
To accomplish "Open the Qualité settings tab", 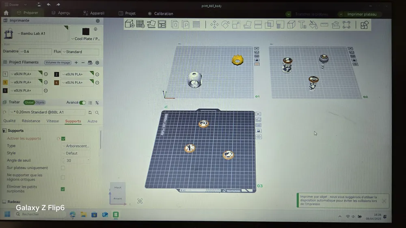I will (9, 121).
